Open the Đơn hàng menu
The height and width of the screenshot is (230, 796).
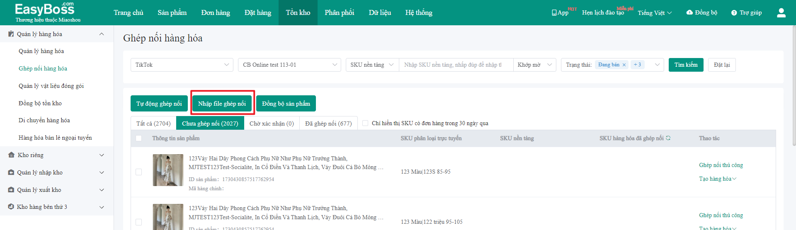(216, 13)
